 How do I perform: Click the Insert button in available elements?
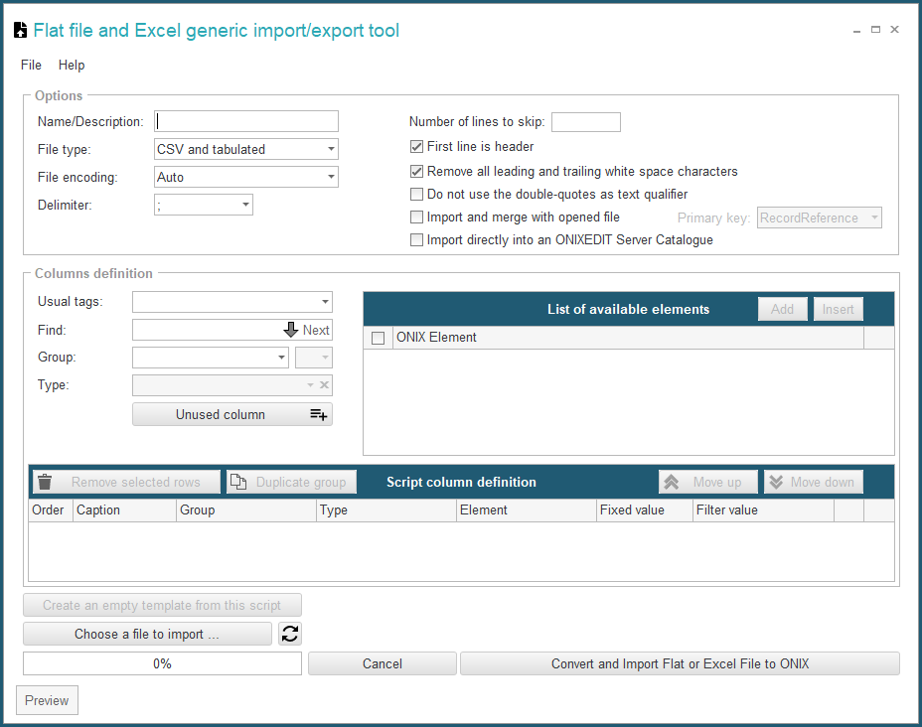(x=838, y=309)
